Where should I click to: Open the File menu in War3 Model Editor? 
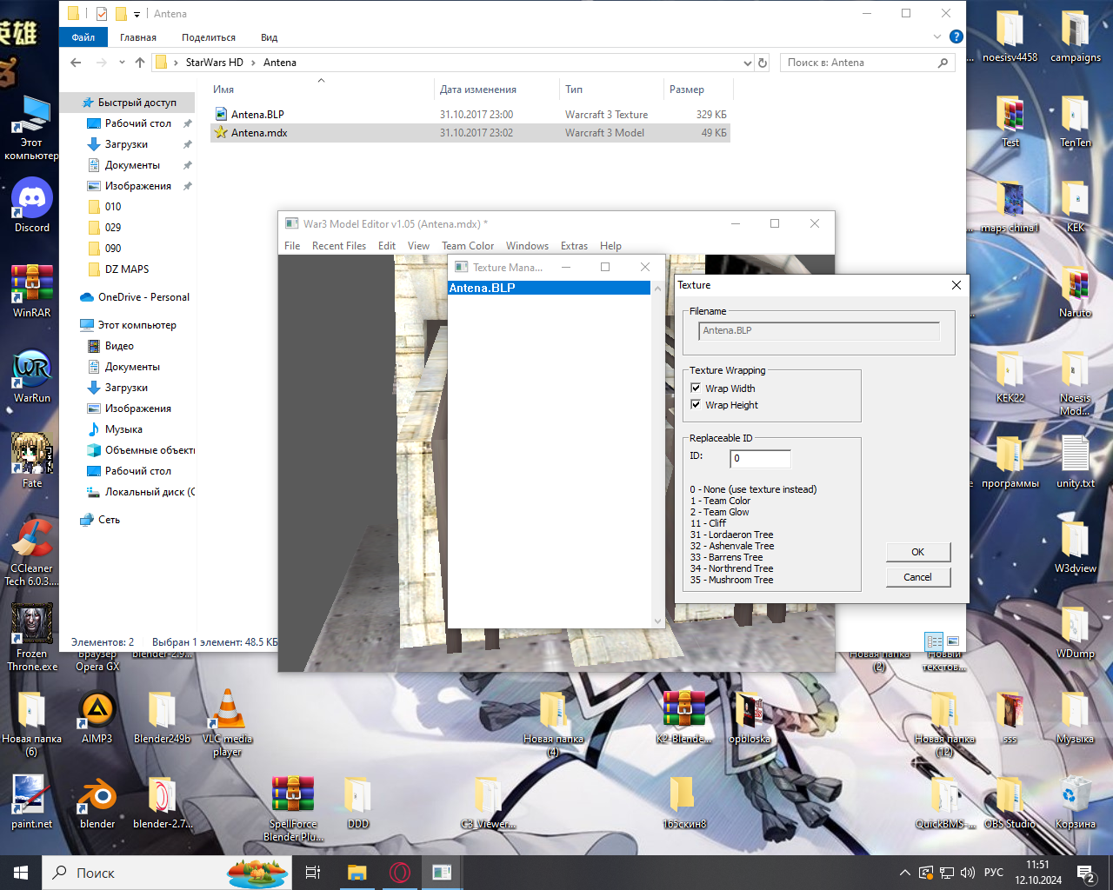(292, 246)
